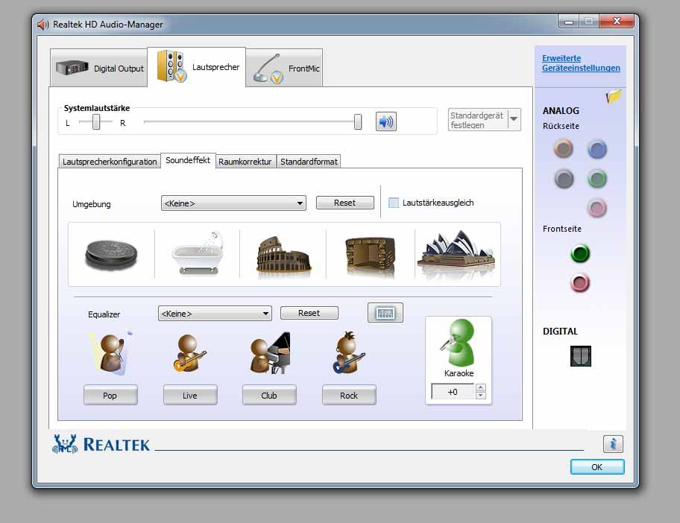Image resolution: width=680 pixels, height=523 pixels.
Task: Click the Standardgerät festlegen button text
Action: tap(477, 120)
